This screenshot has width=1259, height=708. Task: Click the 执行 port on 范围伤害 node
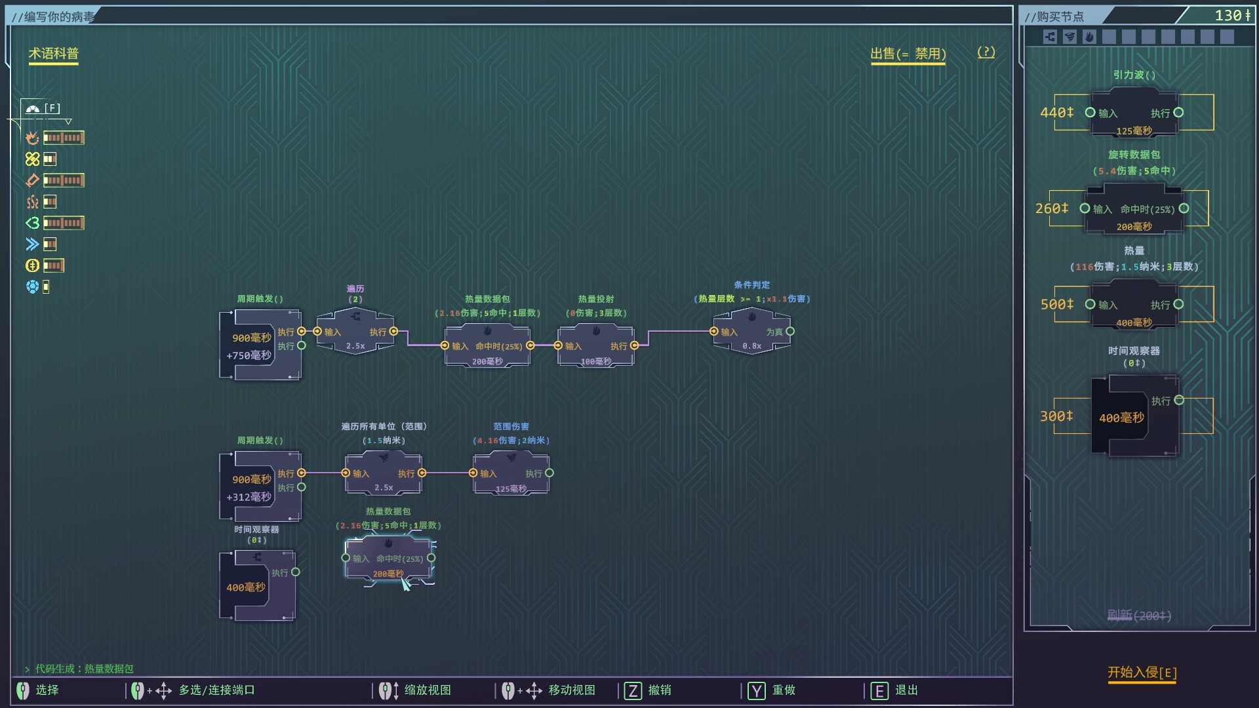click(550, 473)
